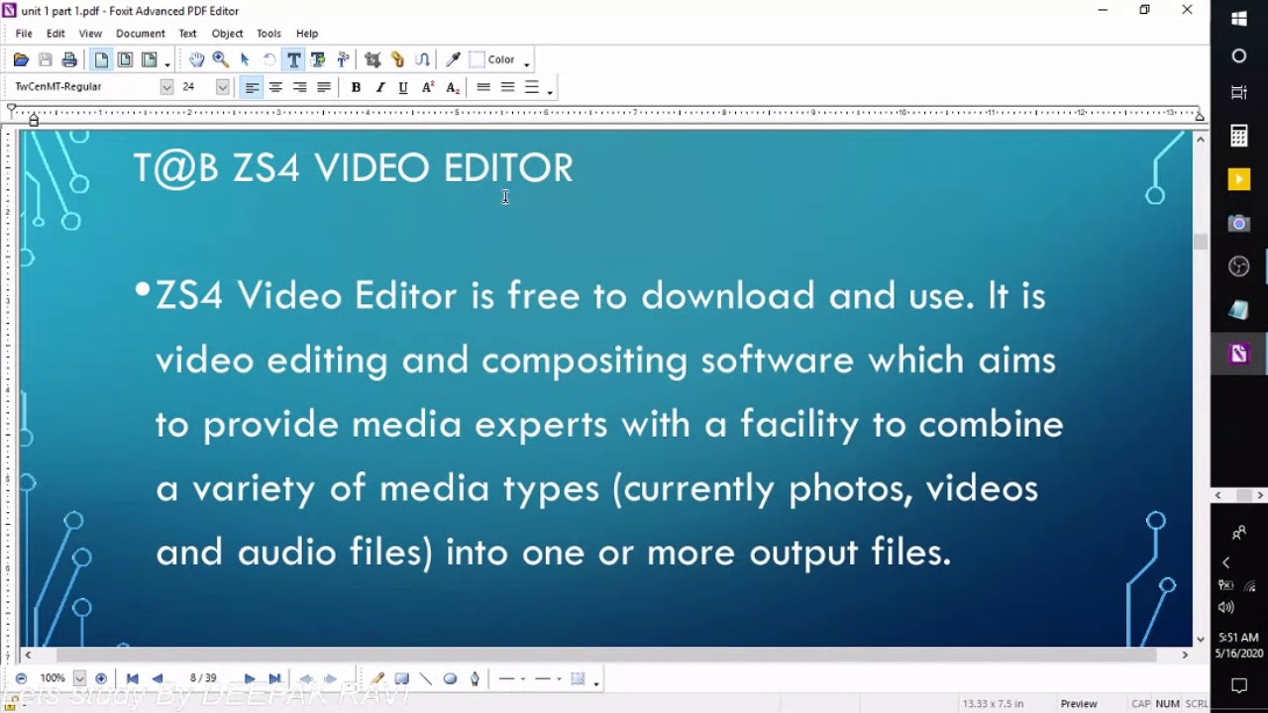Click the page number field 8 / 39
Viewport: 1268px width, 713px height.
click(203, 678)
